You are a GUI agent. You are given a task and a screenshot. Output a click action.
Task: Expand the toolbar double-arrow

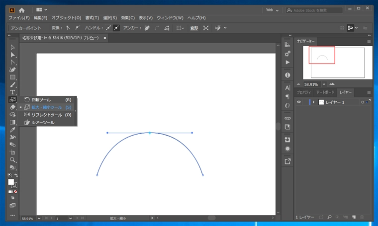9,35
